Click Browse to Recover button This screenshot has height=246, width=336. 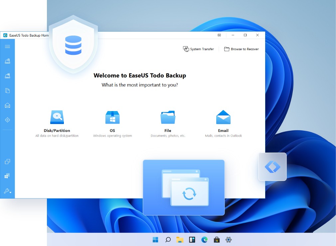241,49
